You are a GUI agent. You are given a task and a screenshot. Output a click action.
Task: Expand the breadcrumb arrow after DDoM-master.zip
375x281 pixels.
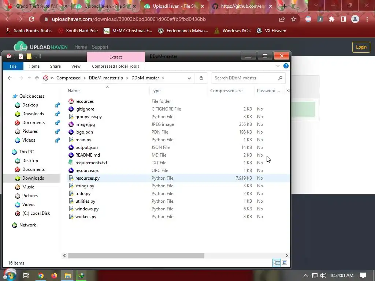coord(127,78)
